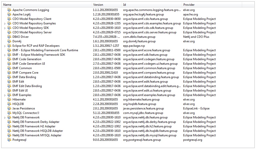Expand the CDO Model Repository Examples node
256x149 pixels.
5,24
